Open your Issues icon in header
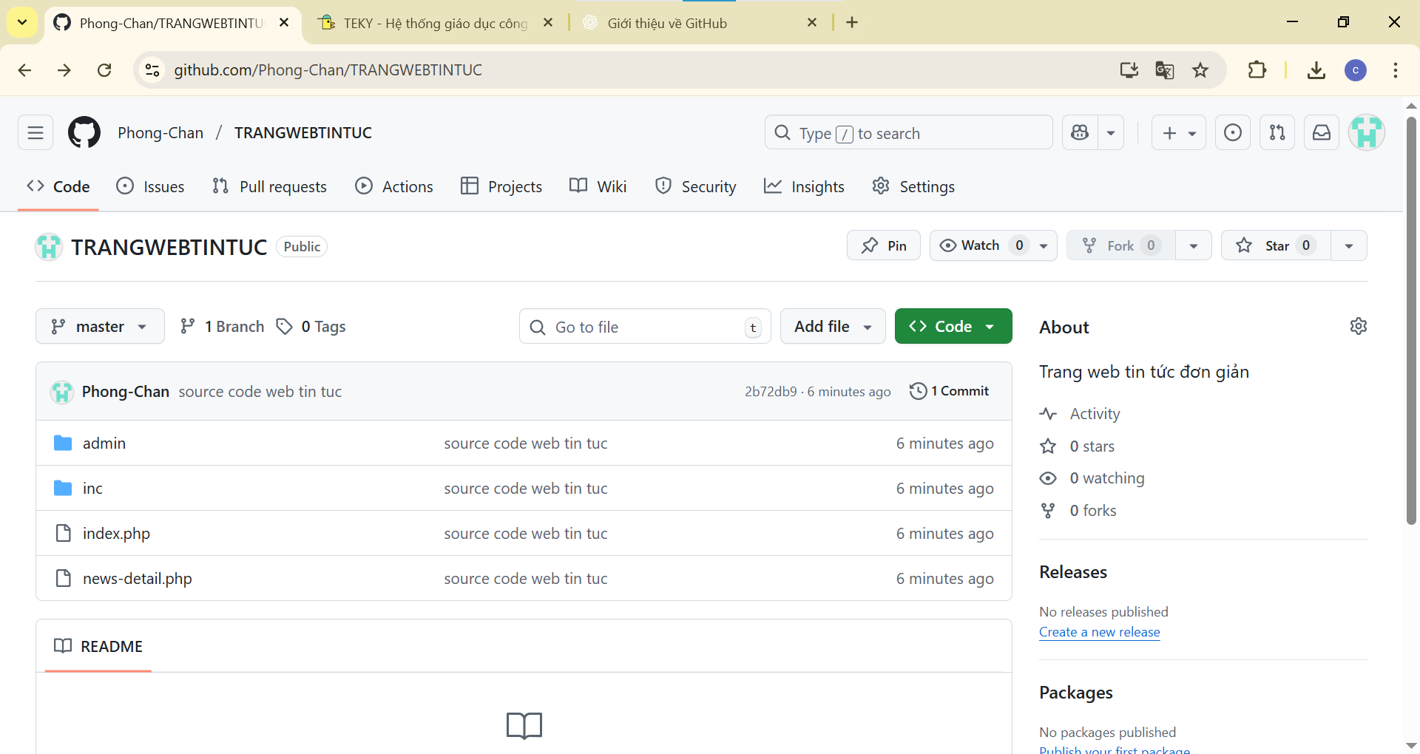The width and height of the screenshot is (1420, 754). pyautogui.click(x=1233, y=133)
